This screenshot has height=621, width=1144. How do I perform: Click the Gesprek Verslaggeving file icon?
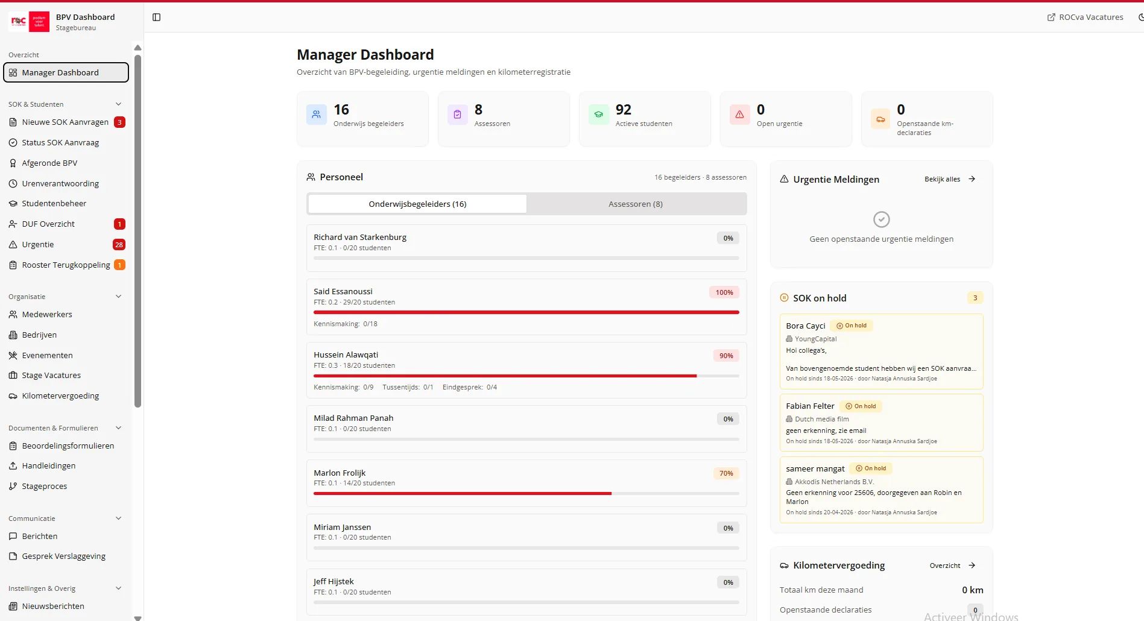13,556
